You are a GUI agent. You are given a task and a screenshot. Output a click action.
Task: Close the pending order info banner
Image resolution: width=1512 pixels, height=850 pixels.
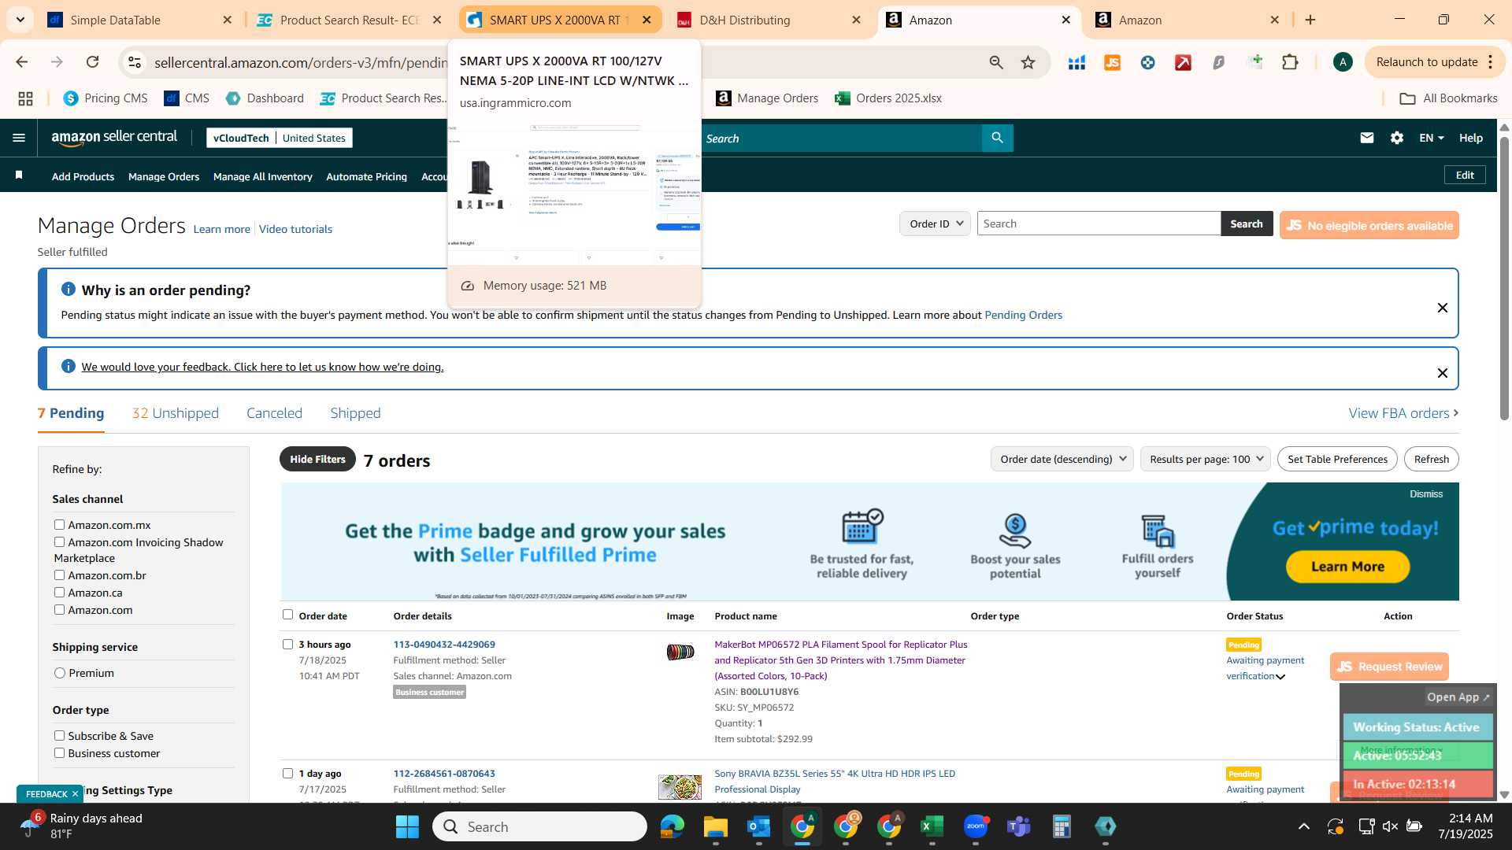coord(1443,308)
